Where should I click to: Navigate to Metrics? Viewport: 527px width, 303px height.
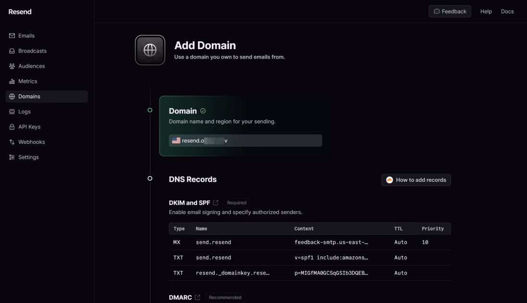click(47, 81)
